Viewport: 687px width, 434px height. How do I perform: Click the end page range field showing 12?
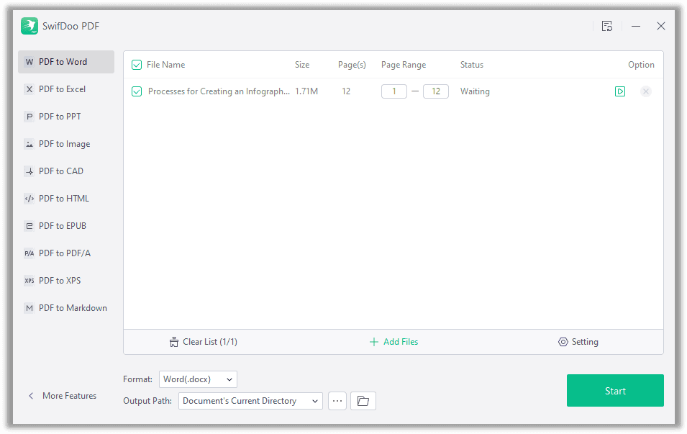pyautogui.click(x=436, y=91)
